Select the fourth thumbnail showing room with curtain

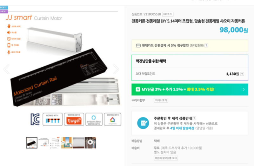pyautogui.click(x=67, y=143)
